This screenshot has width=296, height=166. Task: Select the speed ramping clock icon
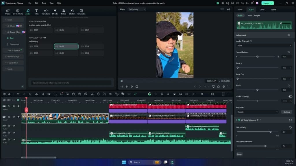point(98,94)
